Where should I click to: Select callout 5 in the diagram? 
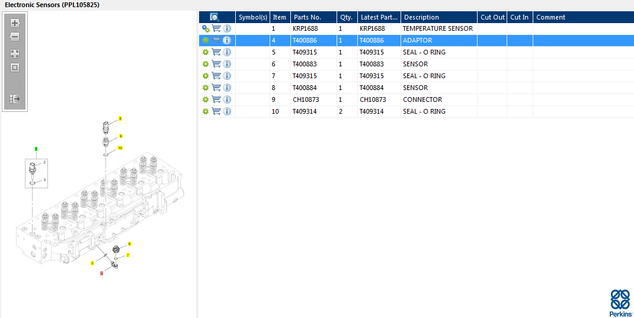[x=92, y=263]
